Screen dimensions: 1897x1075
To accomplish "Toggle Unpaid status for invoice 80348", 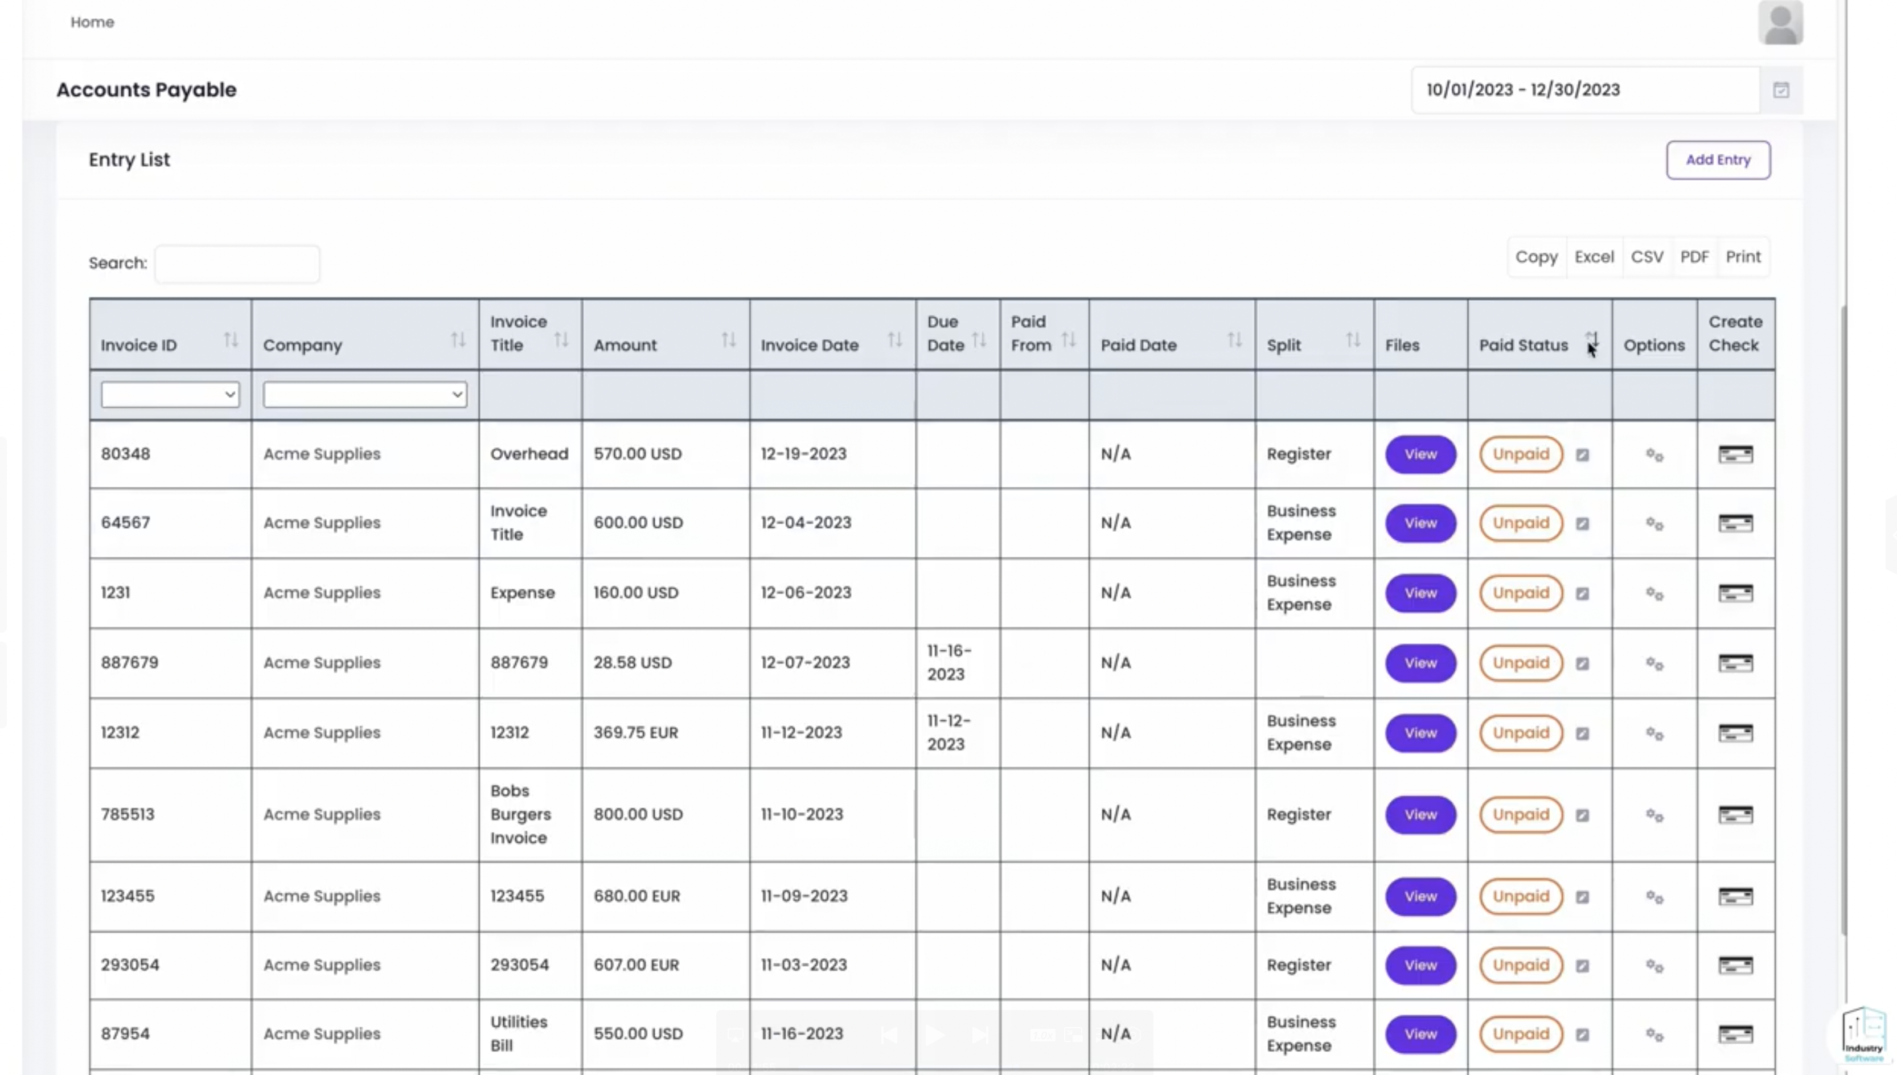I will point(1521,454).
